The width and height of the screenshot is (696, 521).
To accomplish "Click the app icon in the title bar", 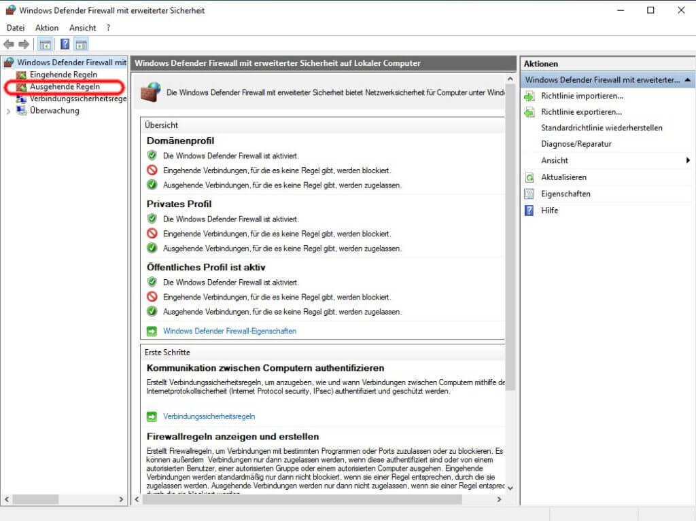I will pyautogui.click(x=10, y=10).
